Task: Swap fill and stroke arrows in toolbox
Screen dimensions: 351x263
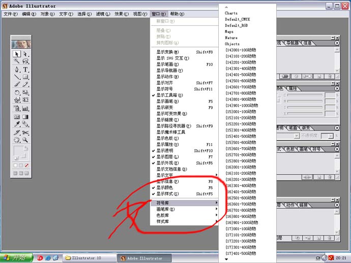Action: click(26, 148)
